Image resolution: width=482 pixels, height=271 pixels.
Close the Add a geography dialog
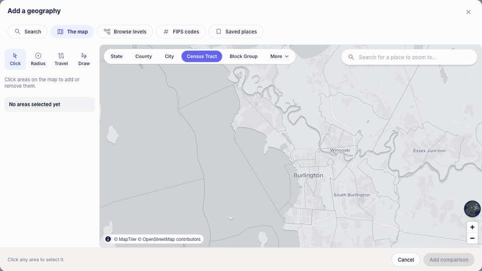pyautogui.click(x=468, y=12)
